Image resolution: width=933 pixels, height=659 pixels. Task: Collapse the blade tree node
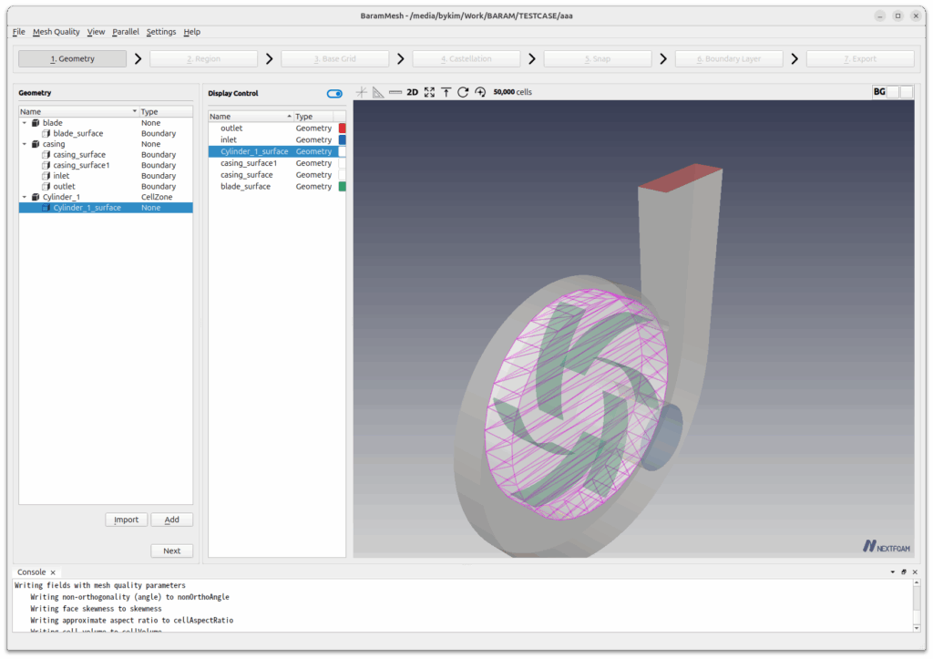25,123
